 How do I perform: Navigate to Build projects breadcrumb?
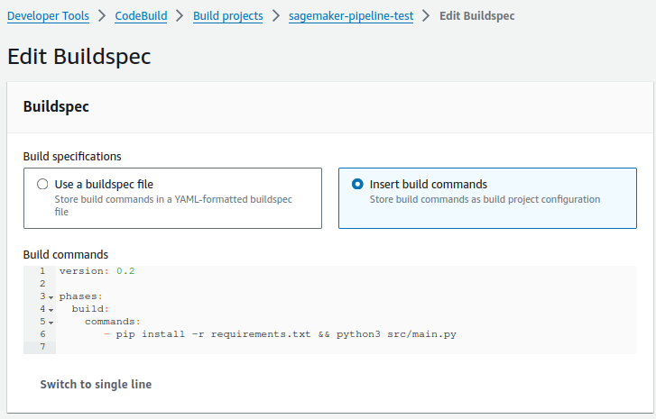click(x=227, y=16)
